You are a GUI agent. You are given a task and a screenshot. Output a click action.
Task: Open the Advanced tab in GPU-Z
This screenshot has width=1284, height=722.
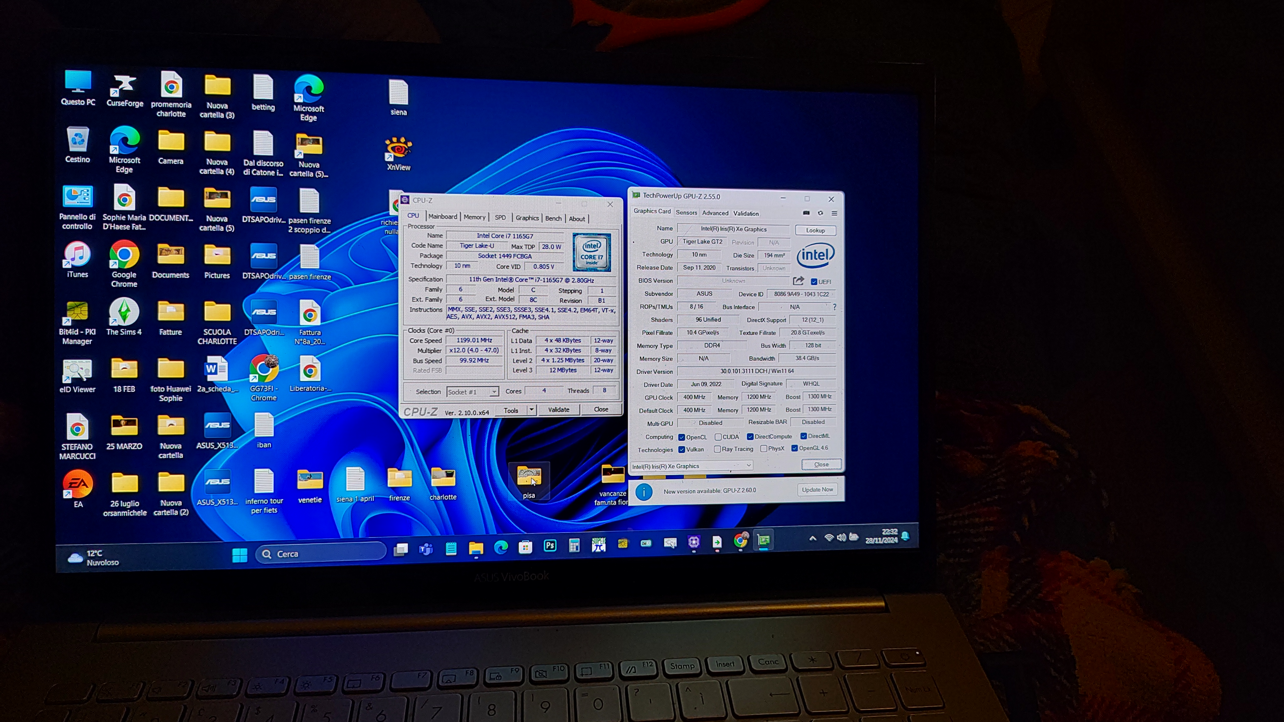coord(715,213)
